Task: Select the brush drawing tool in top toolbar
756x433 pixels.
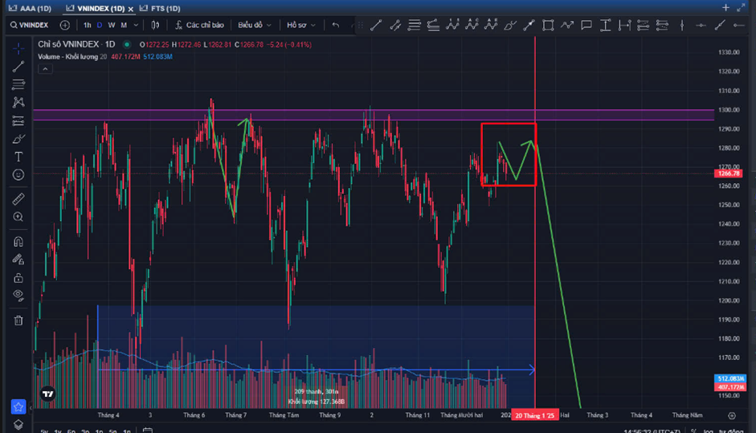Action: coord(509,25)
